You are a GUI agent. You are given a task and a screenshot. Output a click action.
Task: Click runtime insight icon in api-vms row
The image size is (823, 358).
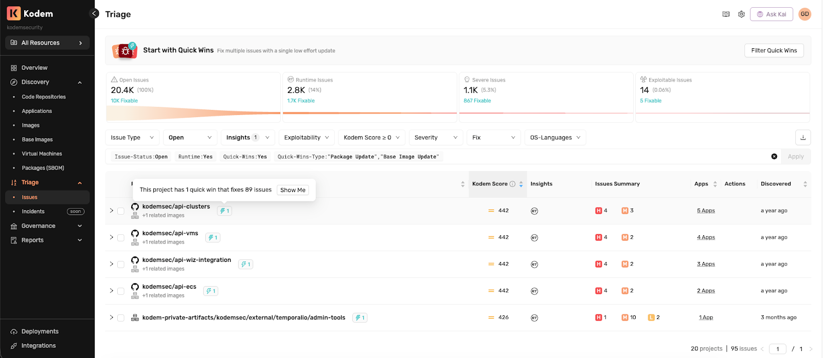[x=534, y=238]
